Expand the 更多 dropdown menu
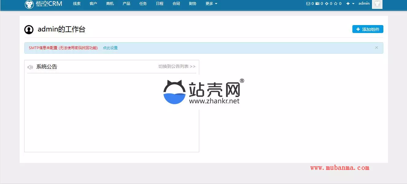This screenshot has height=184, width=407. tap(211, 4)
